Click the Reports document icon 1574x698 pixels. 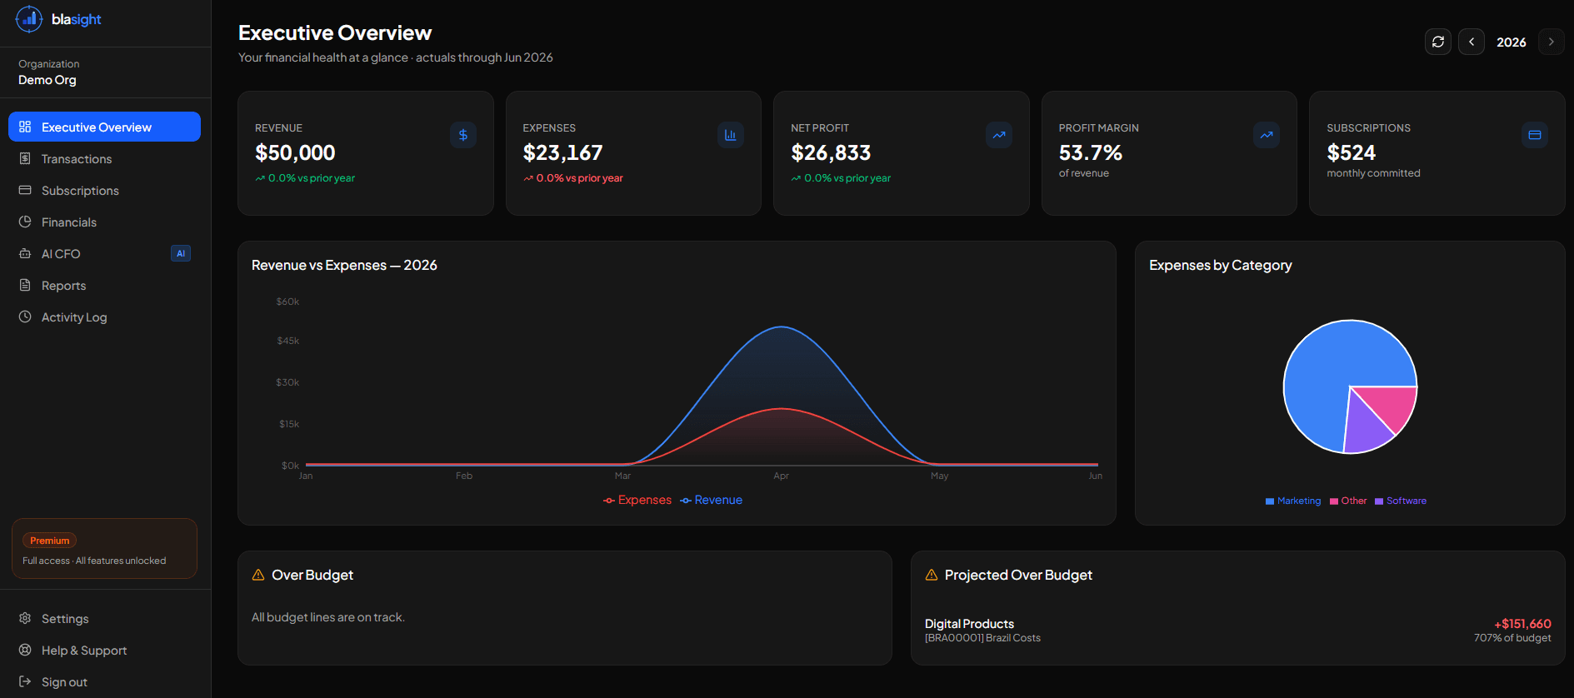25,285
